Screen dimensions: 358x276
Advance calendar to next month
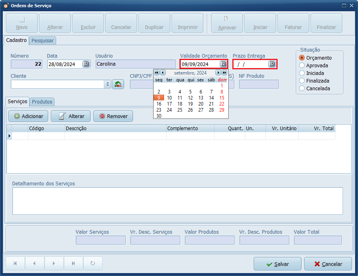click(218, 73)
